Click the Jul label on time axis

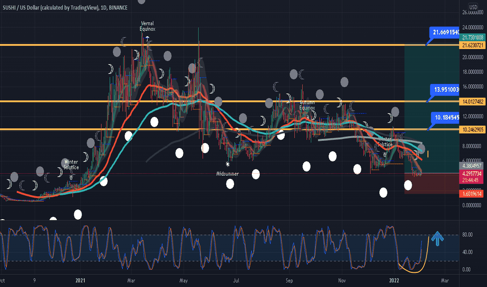[x=236, y=281]
